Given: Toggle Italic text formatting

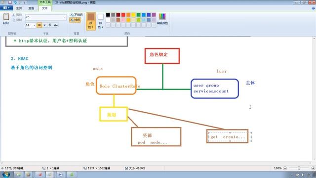Looking at the screenshot, I should pyautogui.click(x=45, y=25).
